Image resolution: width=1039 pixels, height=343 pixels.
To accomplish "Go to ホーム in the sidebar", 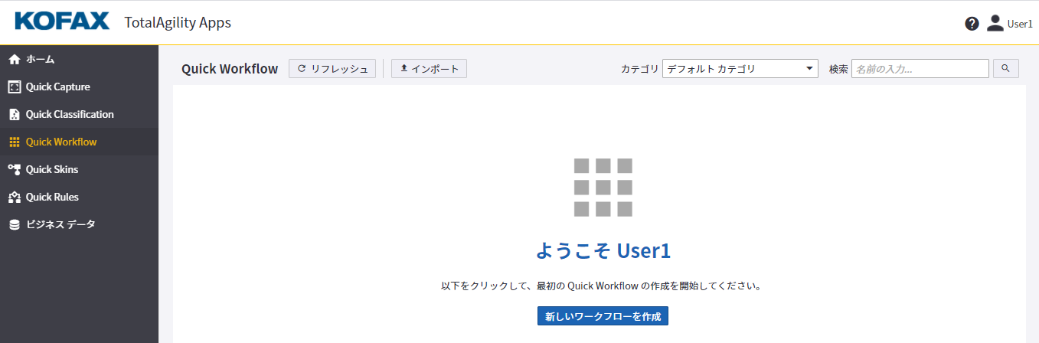I will 79,59.
